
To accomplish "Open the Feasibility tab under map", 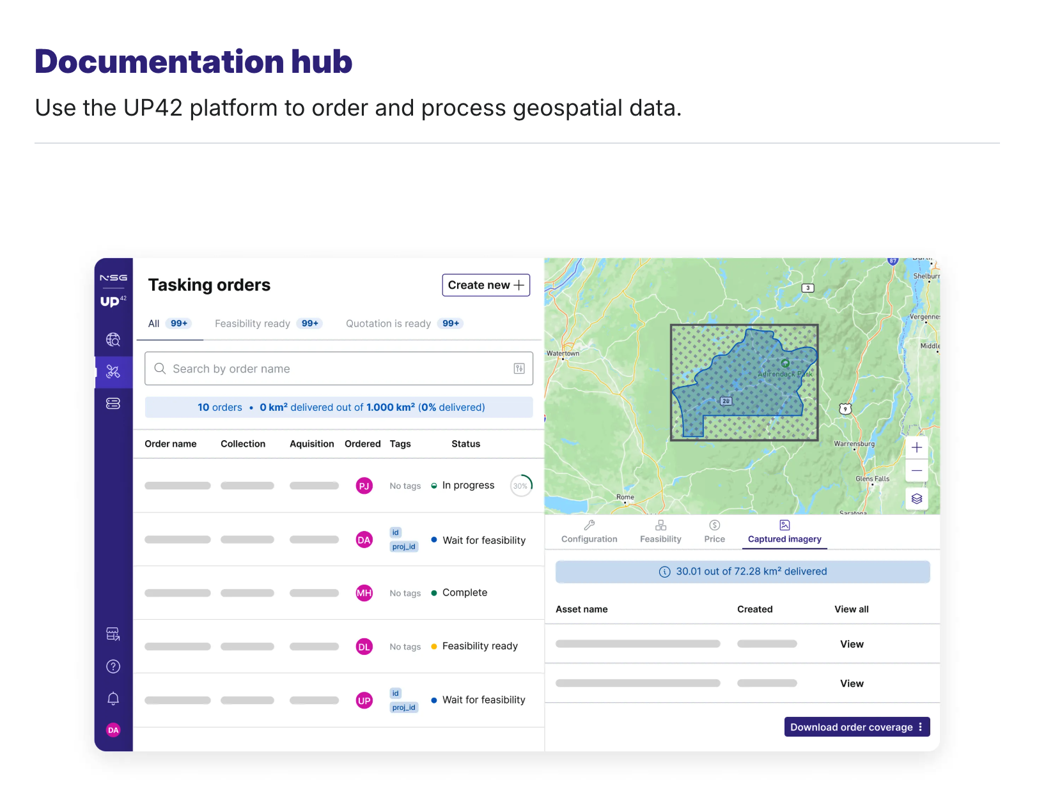I will coord(660,532).
